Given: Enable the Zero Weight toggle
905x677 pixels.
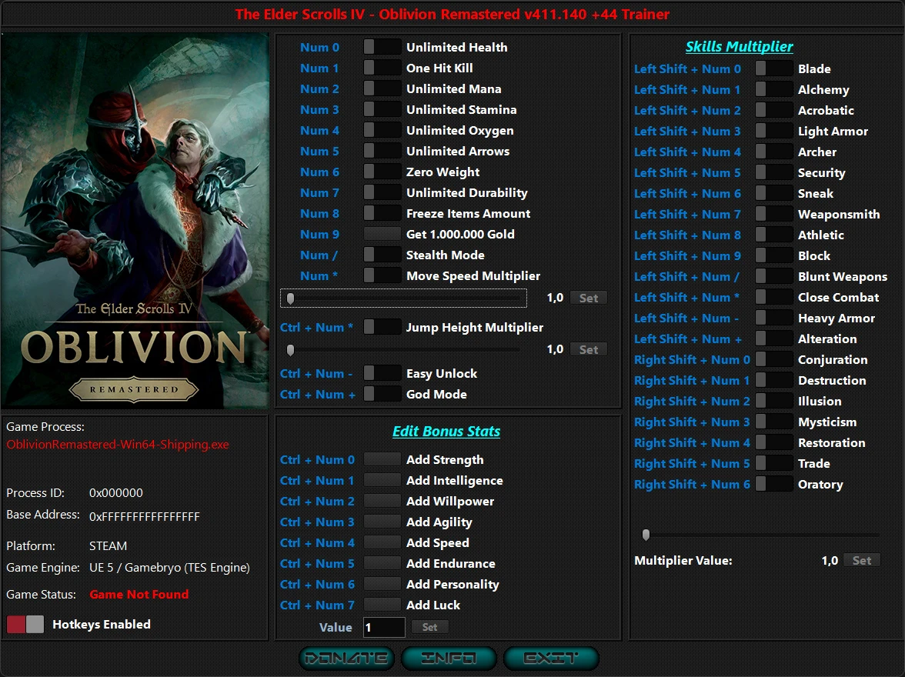Looking at the screenshot, I should click(x=382, y=172).
